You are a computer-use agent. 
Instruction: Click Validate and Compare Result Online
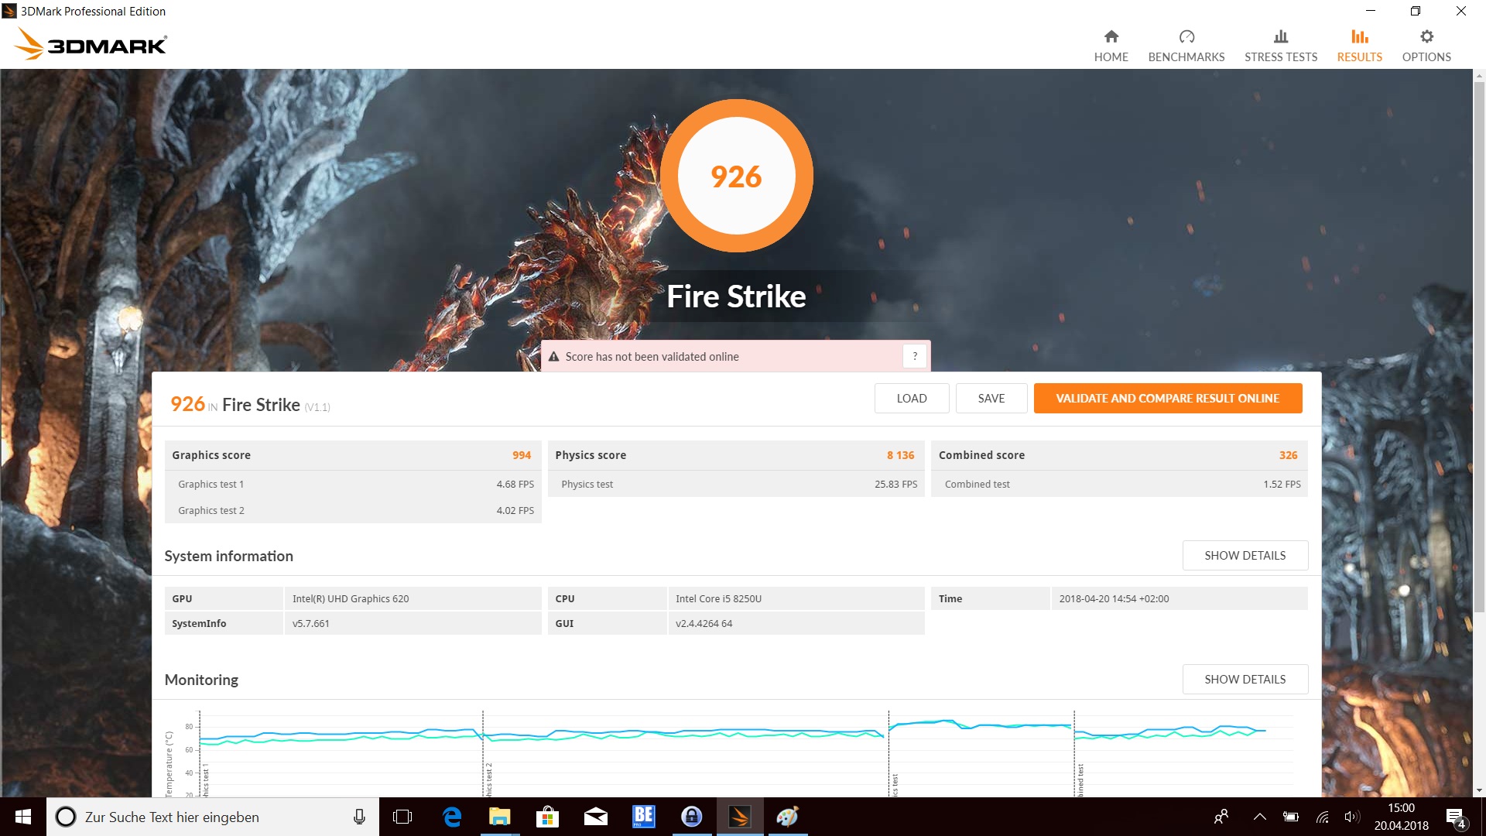(x=1167, y=399)
